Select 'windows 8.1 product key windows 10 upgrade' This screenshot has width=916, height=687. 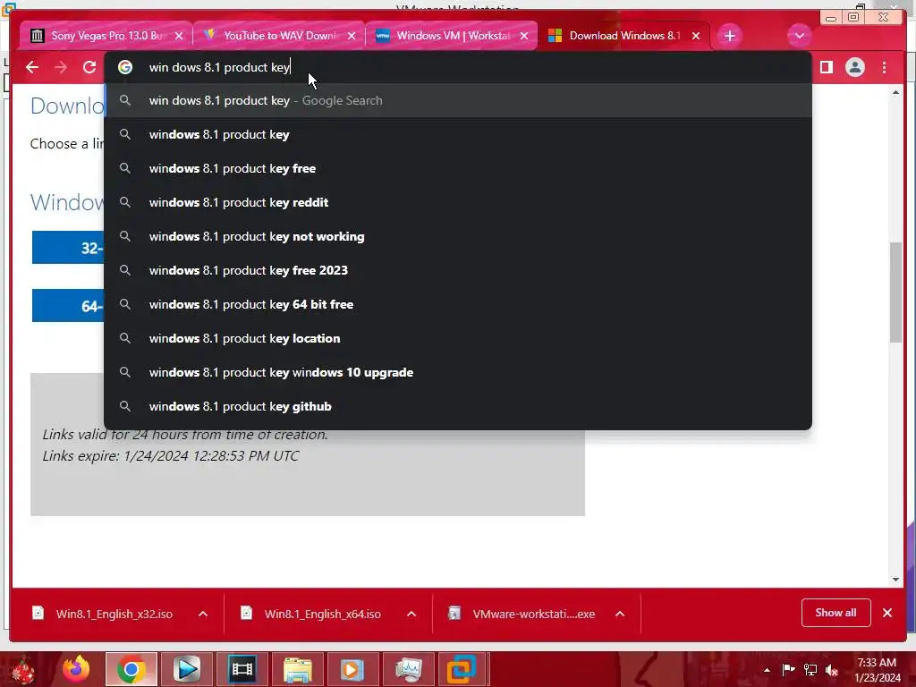coord(458,372)
